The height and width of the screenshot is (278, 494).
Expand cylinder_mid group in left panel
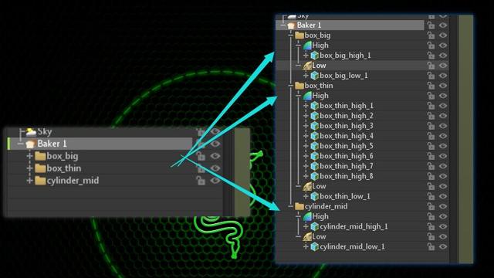point(29,181)
